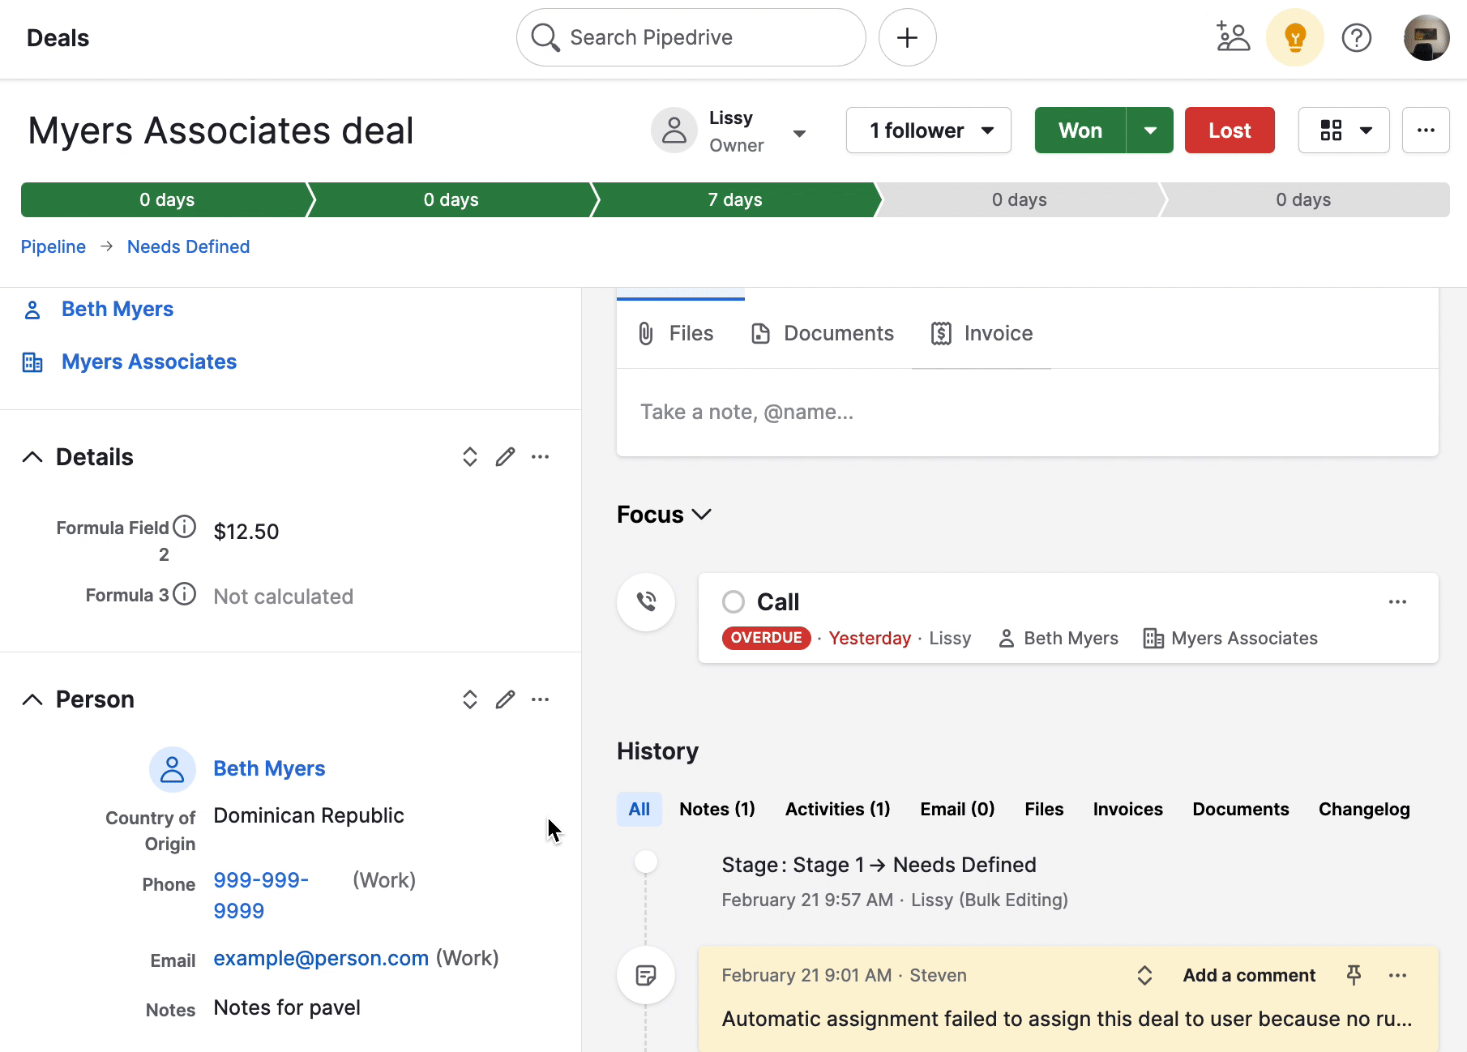Switch to the Documents tab
The image size is (1467, 1052).
823,334
